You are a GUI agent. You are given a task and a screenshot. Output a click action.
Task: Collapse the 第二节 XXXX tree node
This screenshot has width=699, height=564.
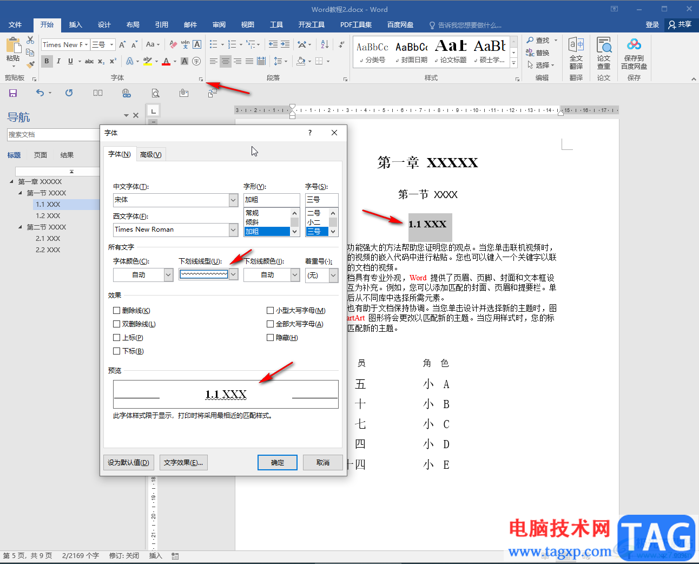click(x=21, y=227)
